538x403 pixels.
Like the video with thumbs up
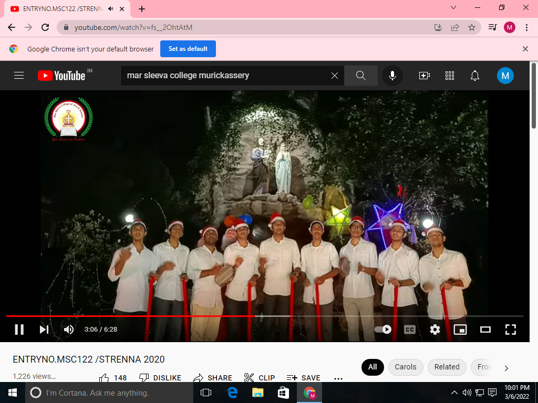(x=105, y=378)
